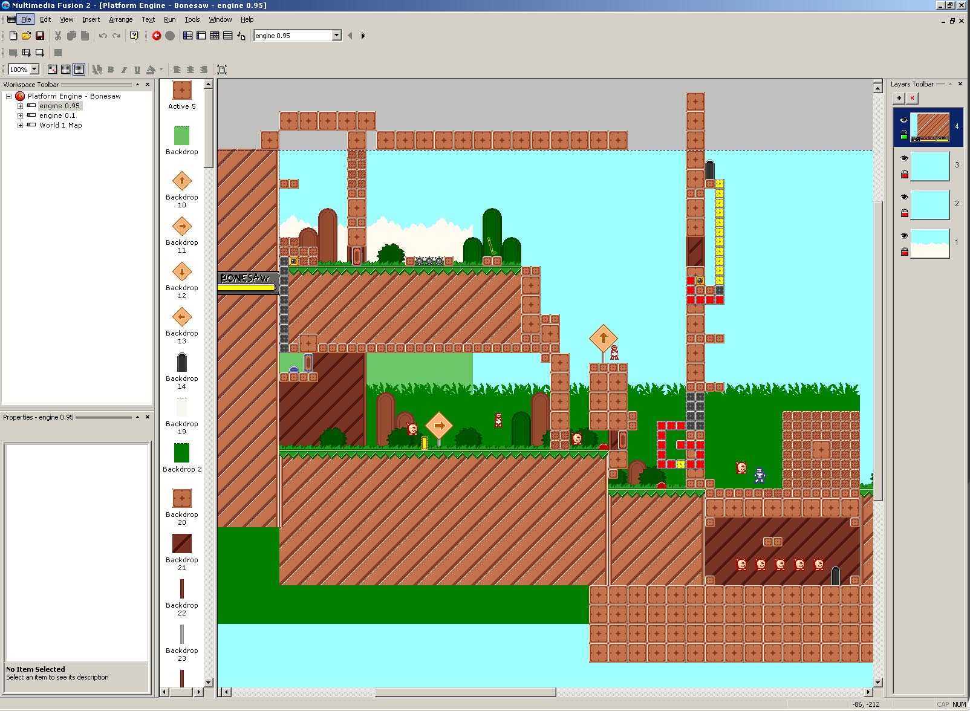The image size is (970, 711).
Task: Go to the next frame
Action: [363, 36]
